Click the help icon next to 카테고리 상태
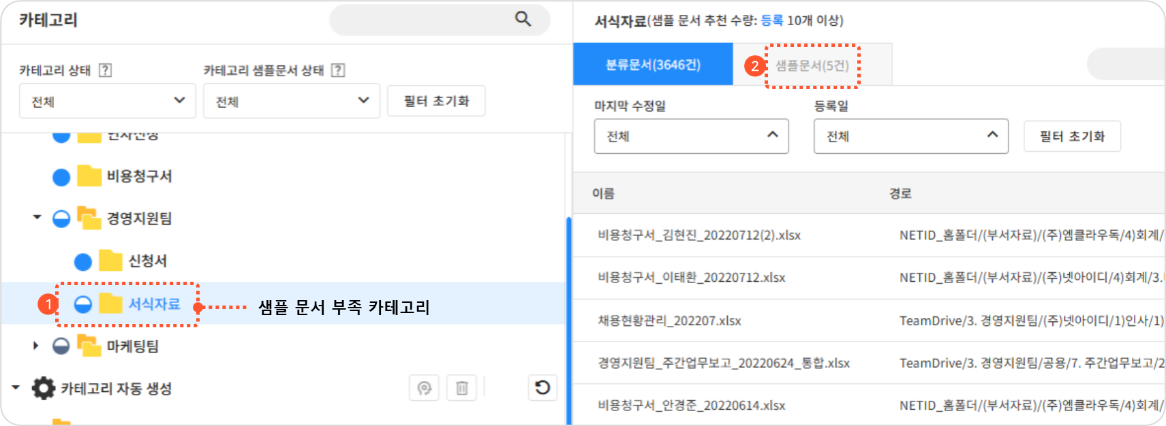1166x426 pixels. pos(105,70)
